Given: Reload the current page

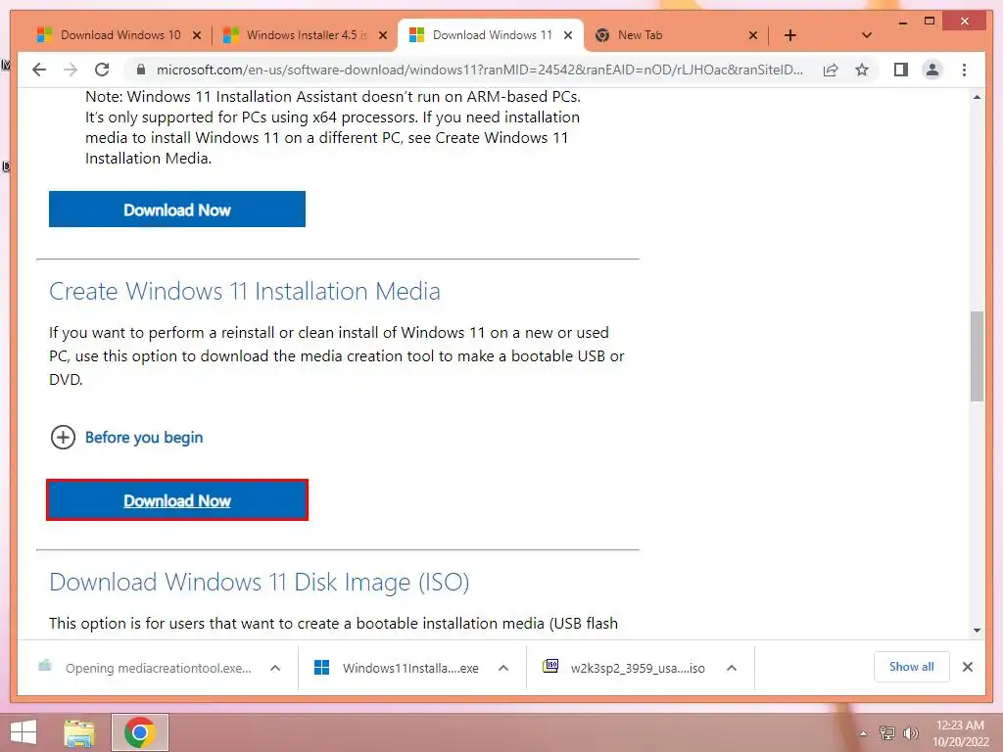Looking at the screenshot, I should coord(102,70).
